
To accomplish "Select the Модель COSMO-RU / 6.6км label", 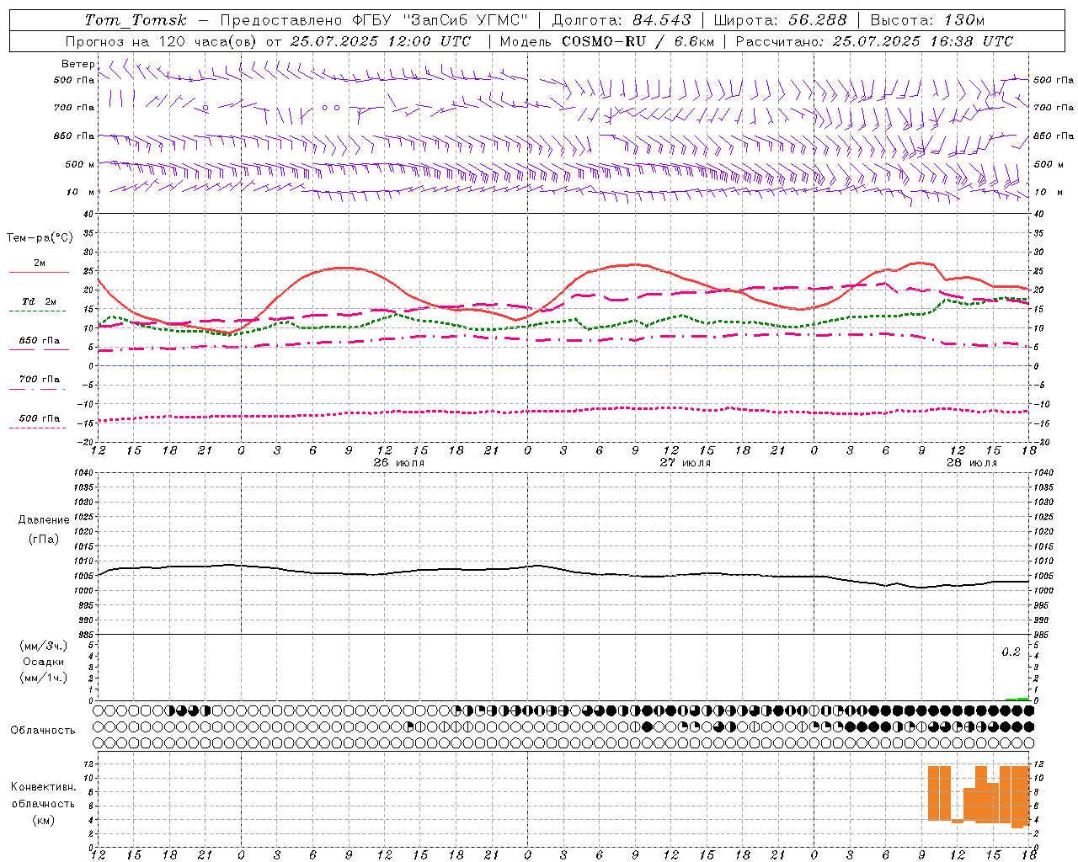I will [606, 41].
